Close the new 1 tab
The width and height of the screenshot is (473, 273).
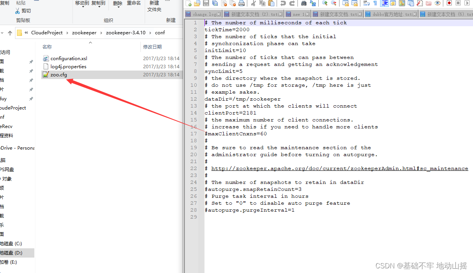pyautogui.click(x=308, y=14)
